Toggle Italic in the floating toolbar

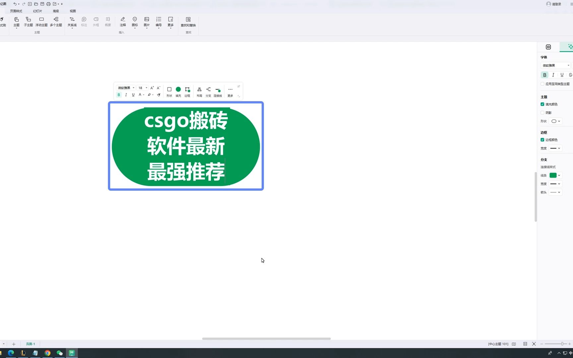pyautogui.click(x=126, y=95)
